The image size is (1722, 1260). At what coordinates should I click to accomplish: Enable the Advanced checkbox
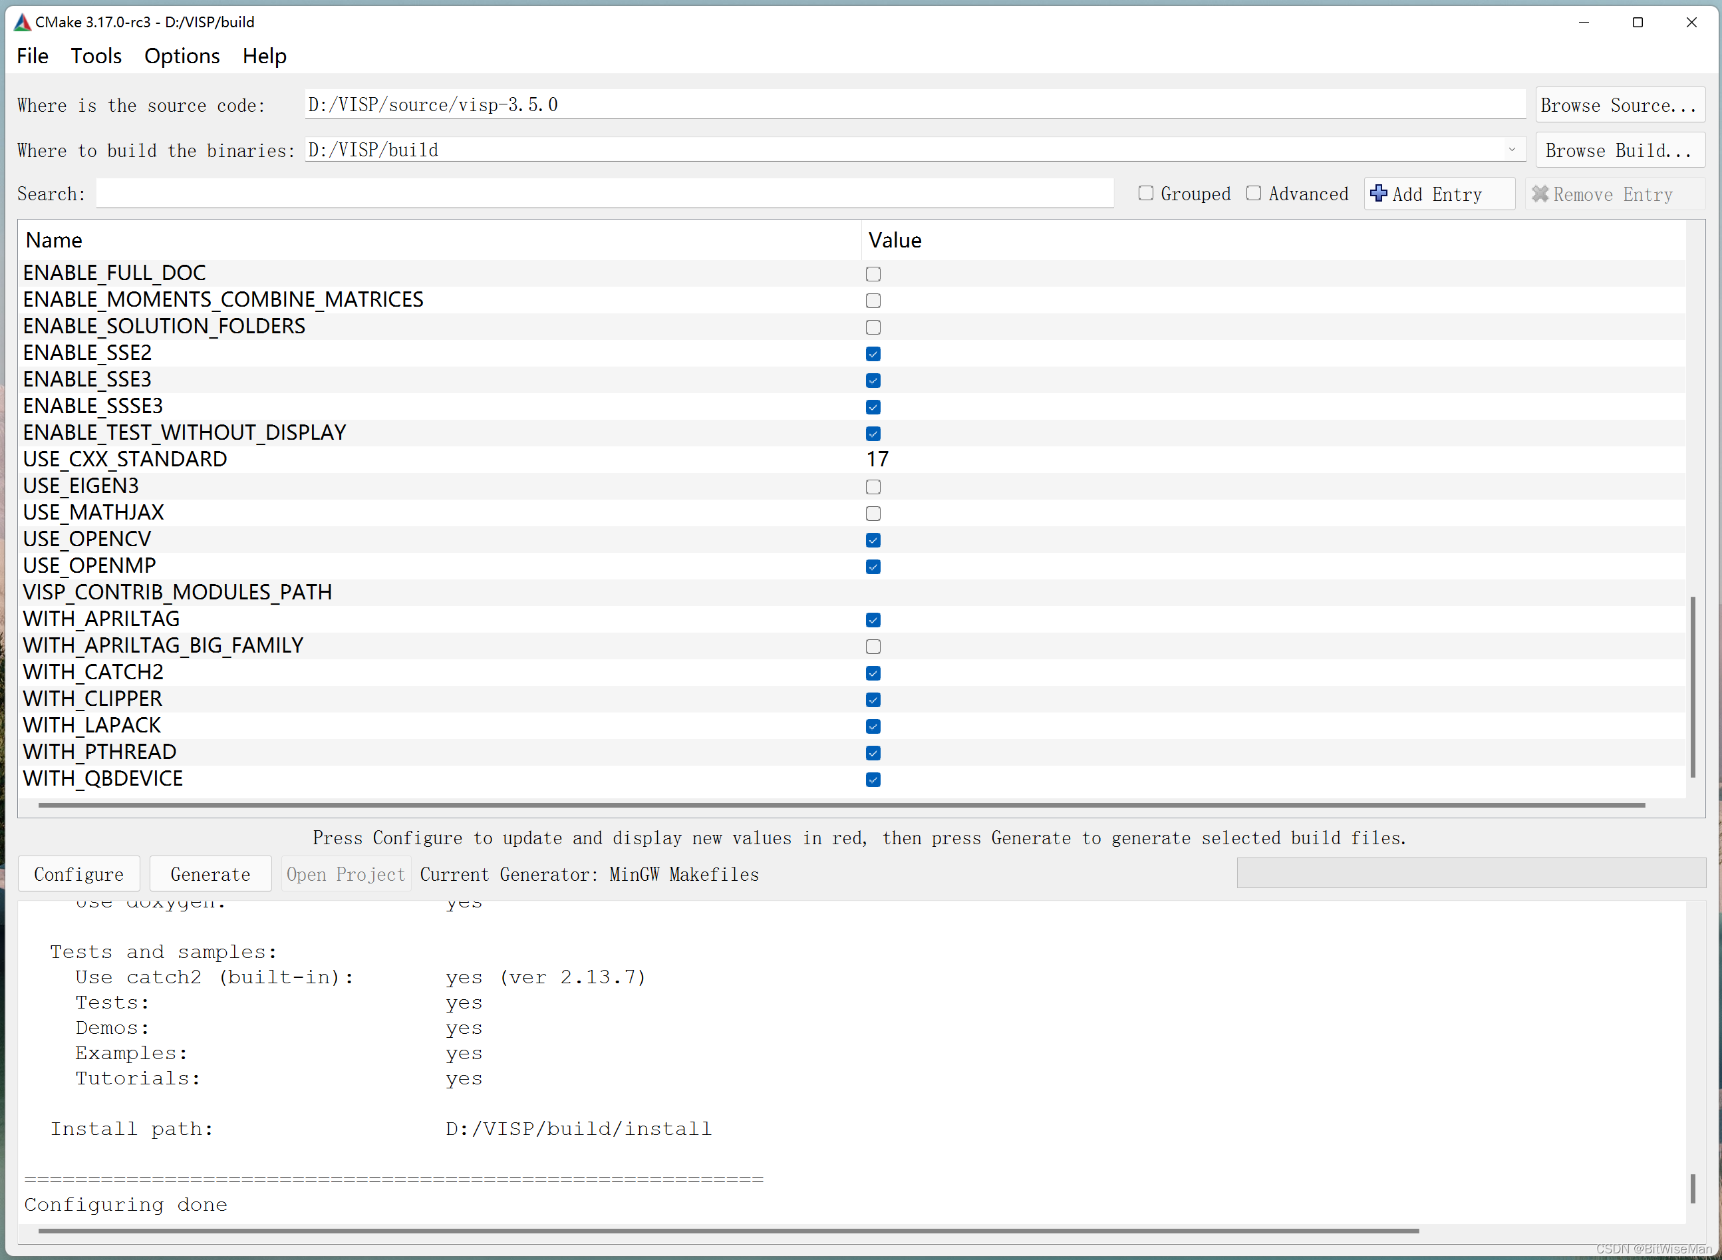pyautogui.click(x=1253, y=194)
